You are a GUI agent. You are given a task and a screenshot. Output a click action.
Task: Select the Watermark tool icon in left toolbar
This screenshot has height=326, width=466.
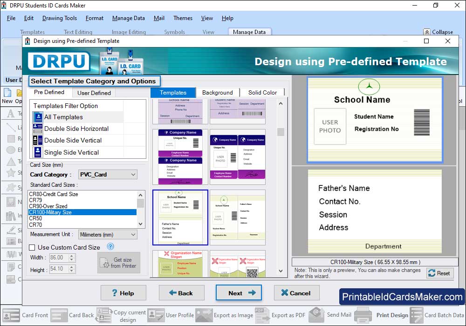click(11, 254)
